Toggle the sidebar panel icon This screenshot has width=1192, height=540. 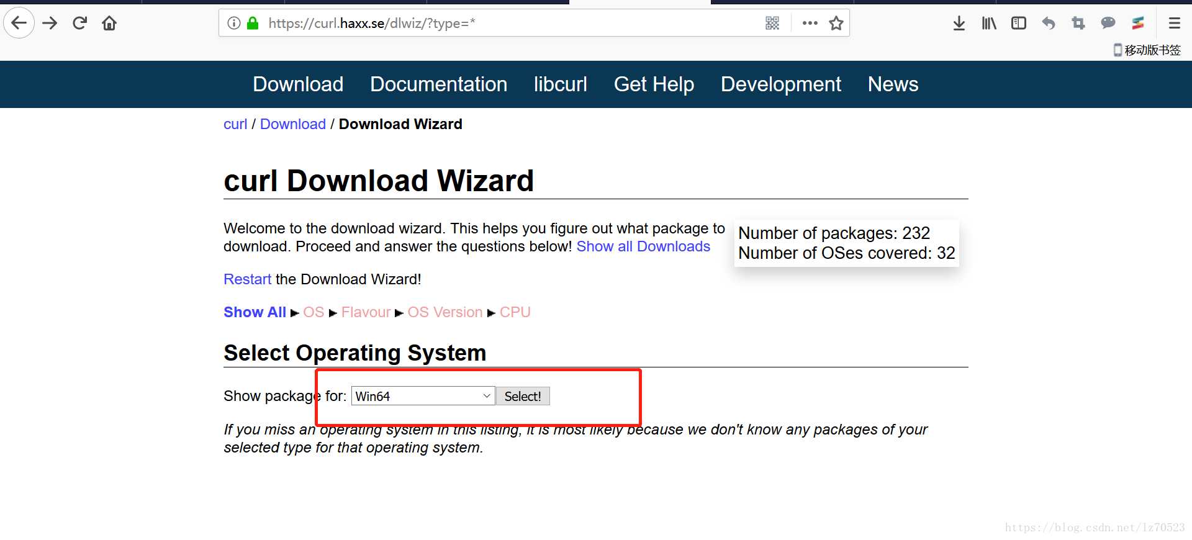coord(1019,23)
